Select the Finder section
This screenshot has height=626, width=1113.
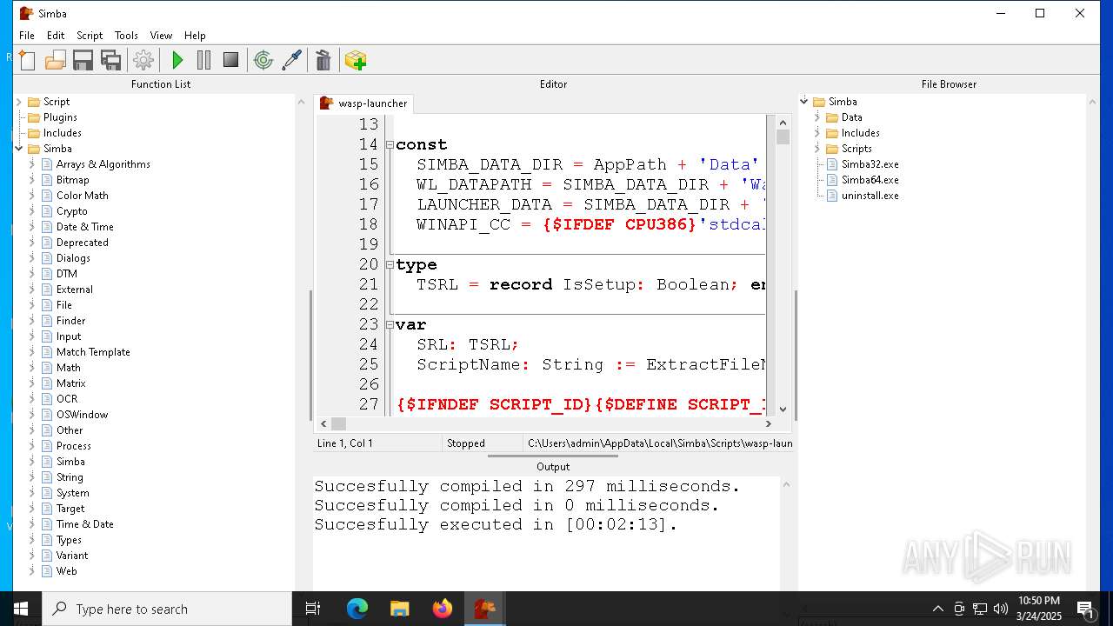[x=71, y=321]
